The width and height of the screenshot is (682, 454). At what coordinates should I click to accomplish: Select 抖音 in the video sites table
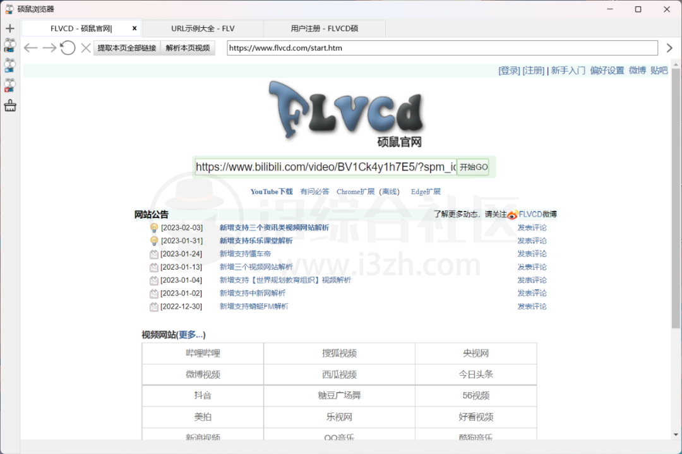pos(203,395)
